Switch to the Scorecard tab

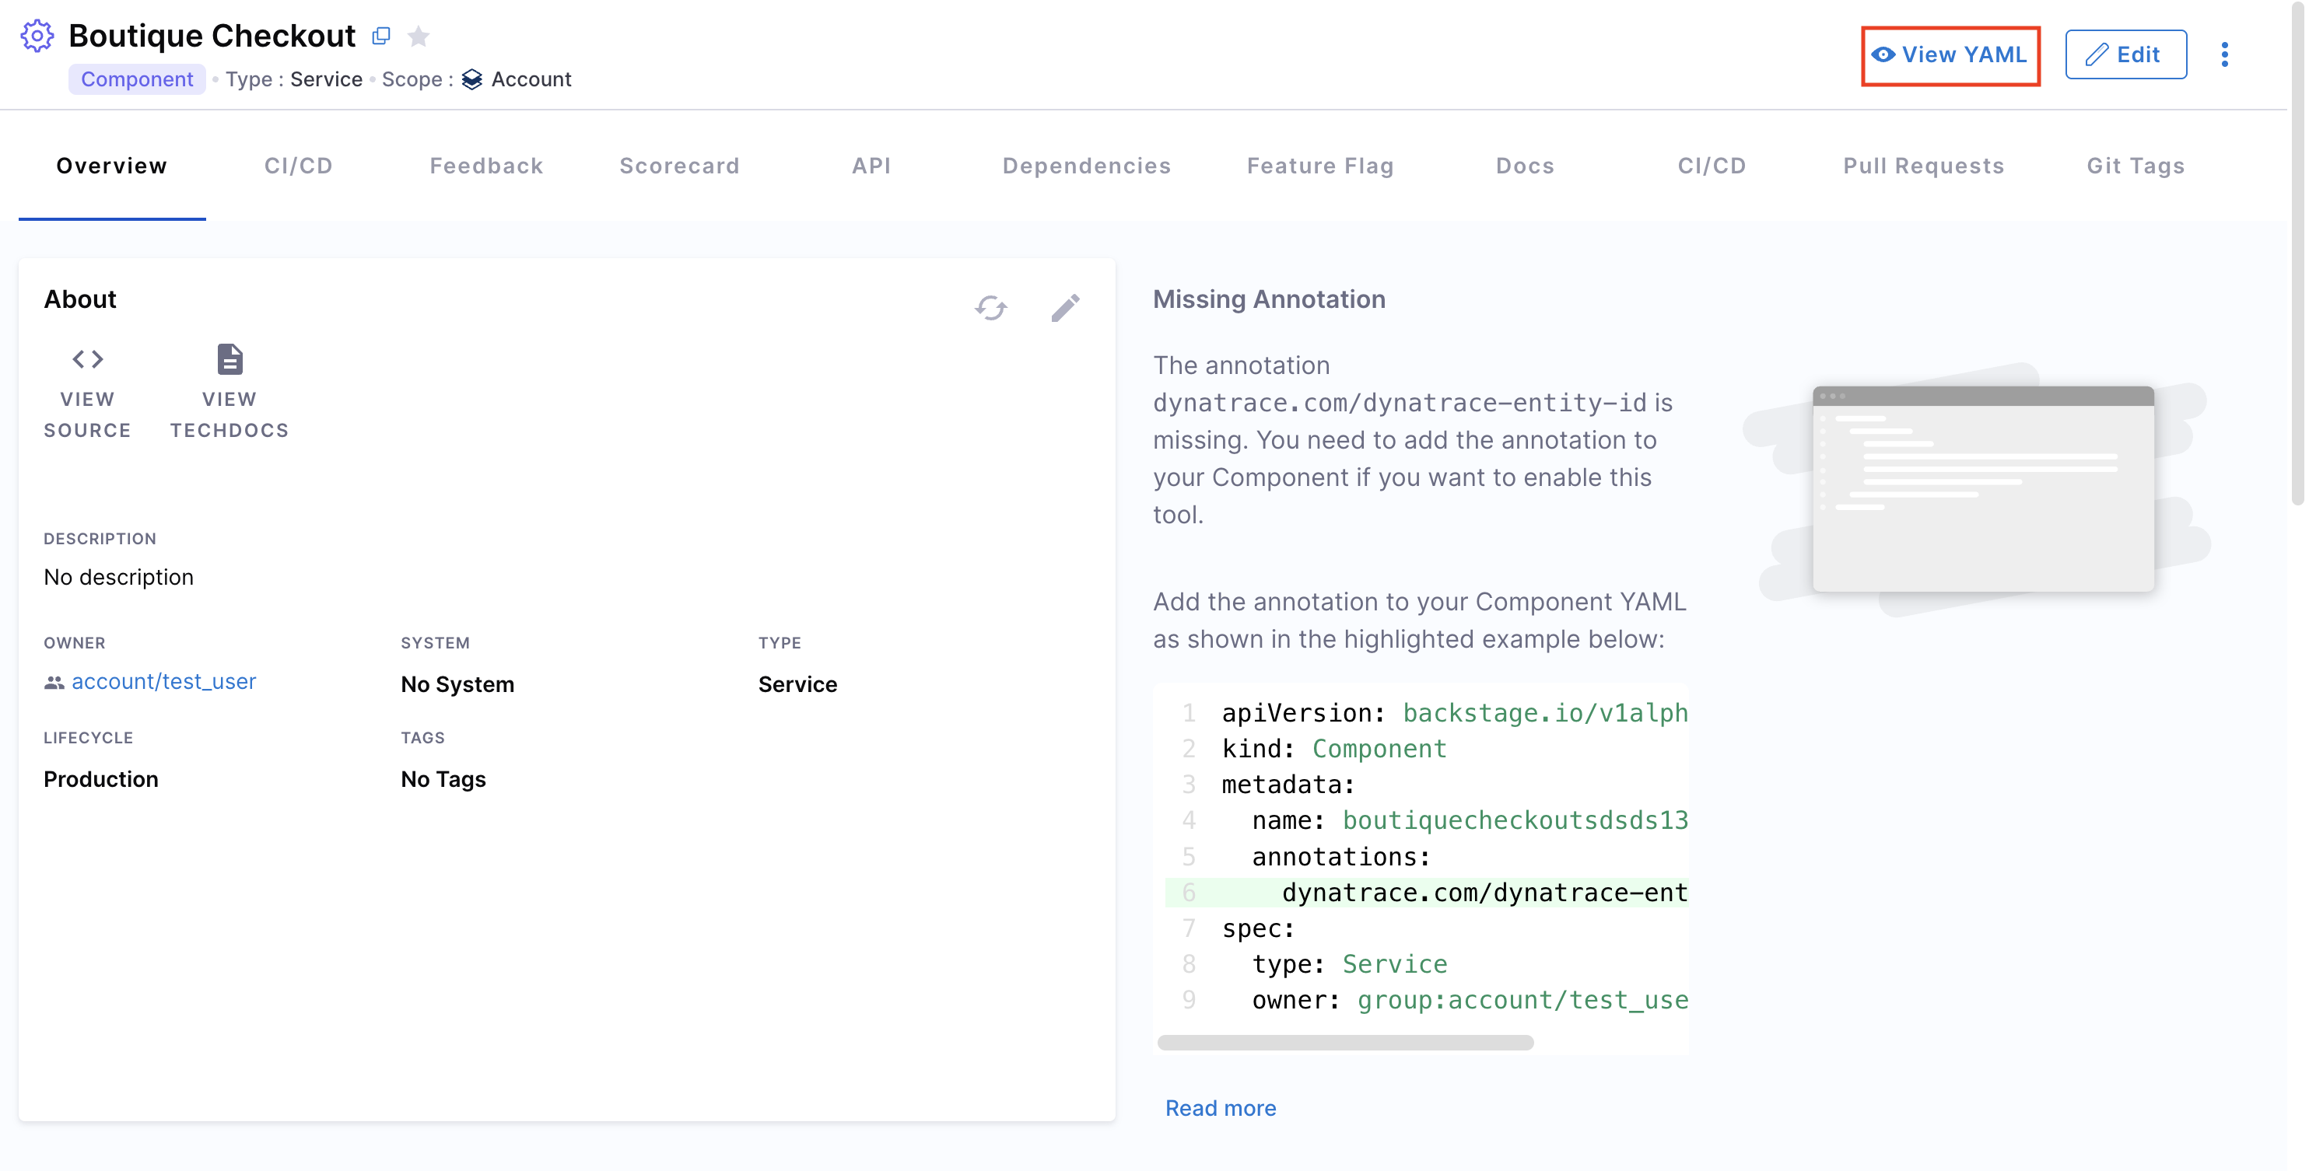679,166
